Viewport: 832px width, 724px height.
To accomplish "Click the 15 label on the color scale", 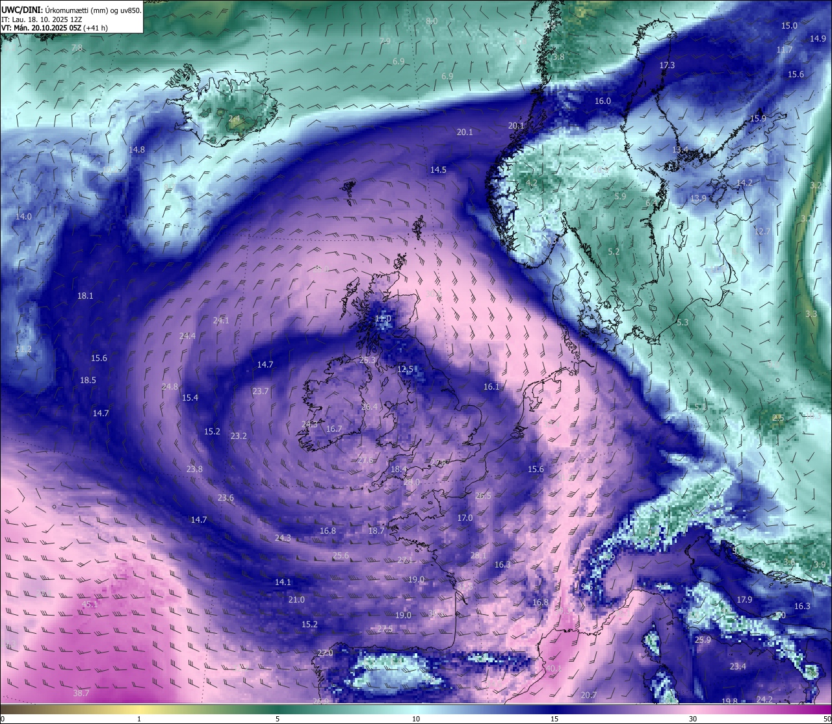I will (554, 719).
